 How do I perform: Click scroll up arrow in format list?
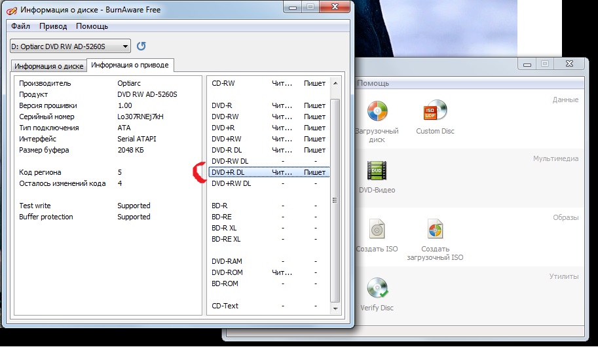[335, 83]
